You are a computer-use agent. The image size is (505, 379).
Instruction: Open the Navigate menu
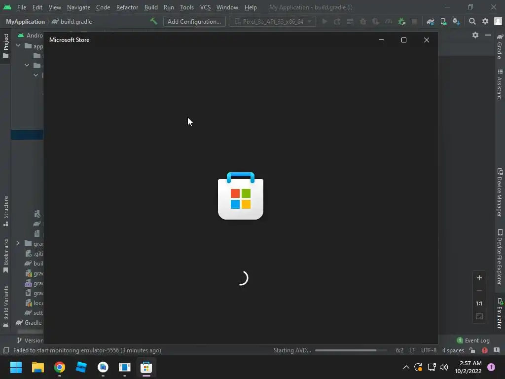(78, 7)
